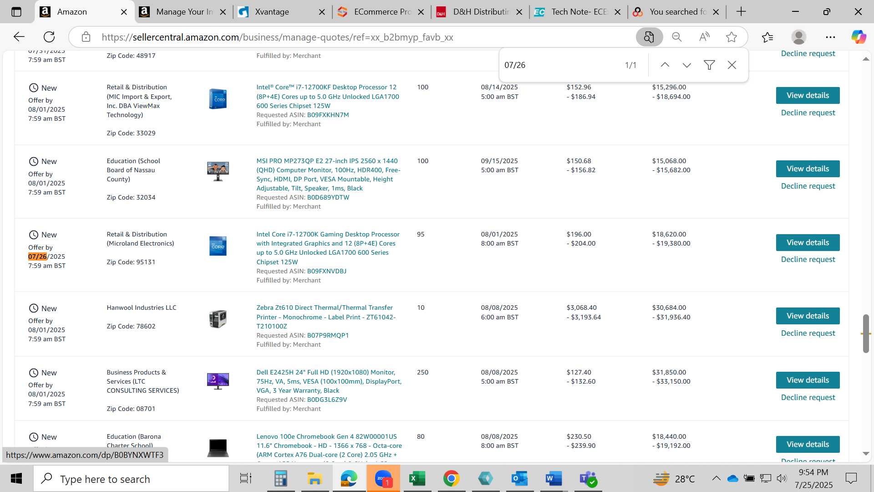Open a new tab with the plus button
Image resolution: width=874 pixels, height=492 pixels.
tap(741, 12)
